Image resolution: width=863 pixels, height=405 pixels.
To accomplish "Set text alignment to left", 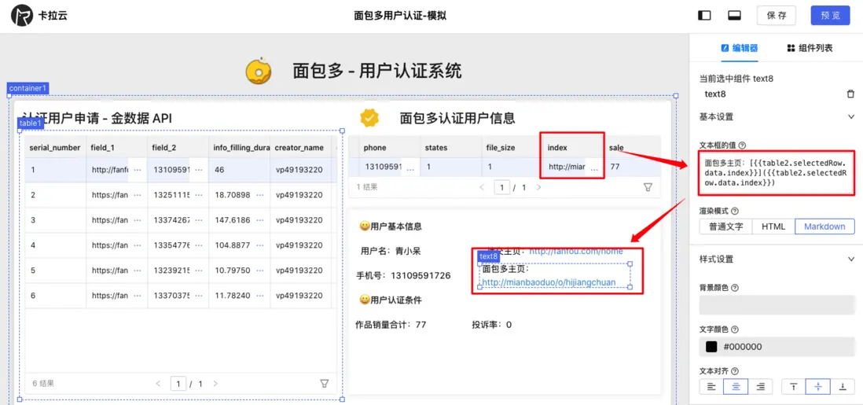I will 711,387.
